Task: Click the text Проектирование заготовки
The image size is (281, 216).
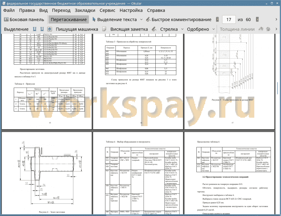Action: coord(32,69)
